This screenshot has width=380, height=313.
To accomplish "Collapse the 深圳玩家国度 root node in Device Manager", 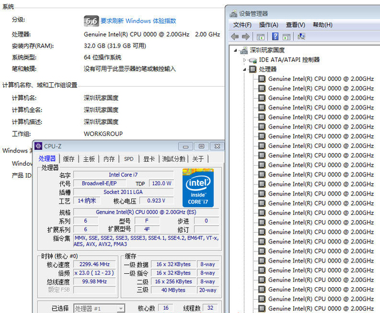I will 236,51.
